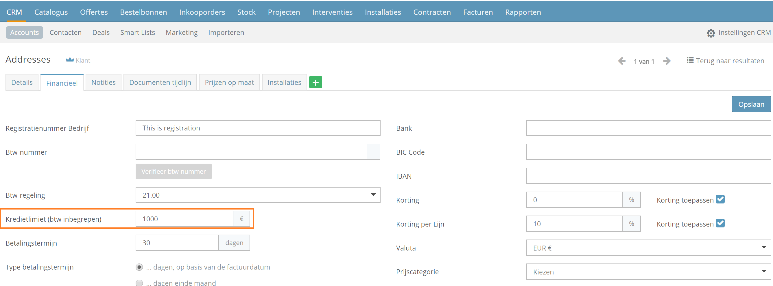Image resolution: width=773 pixels, height=286 pixels.
Task: Click the green plus add-tab icon
Action: [316, 82]
